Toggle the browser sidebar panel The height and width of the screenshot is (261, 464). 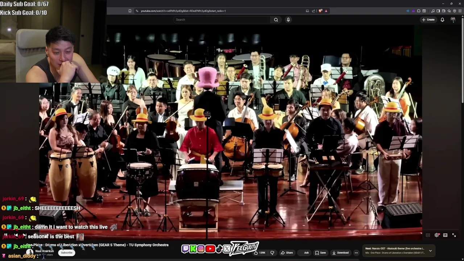tap(438, 11)
